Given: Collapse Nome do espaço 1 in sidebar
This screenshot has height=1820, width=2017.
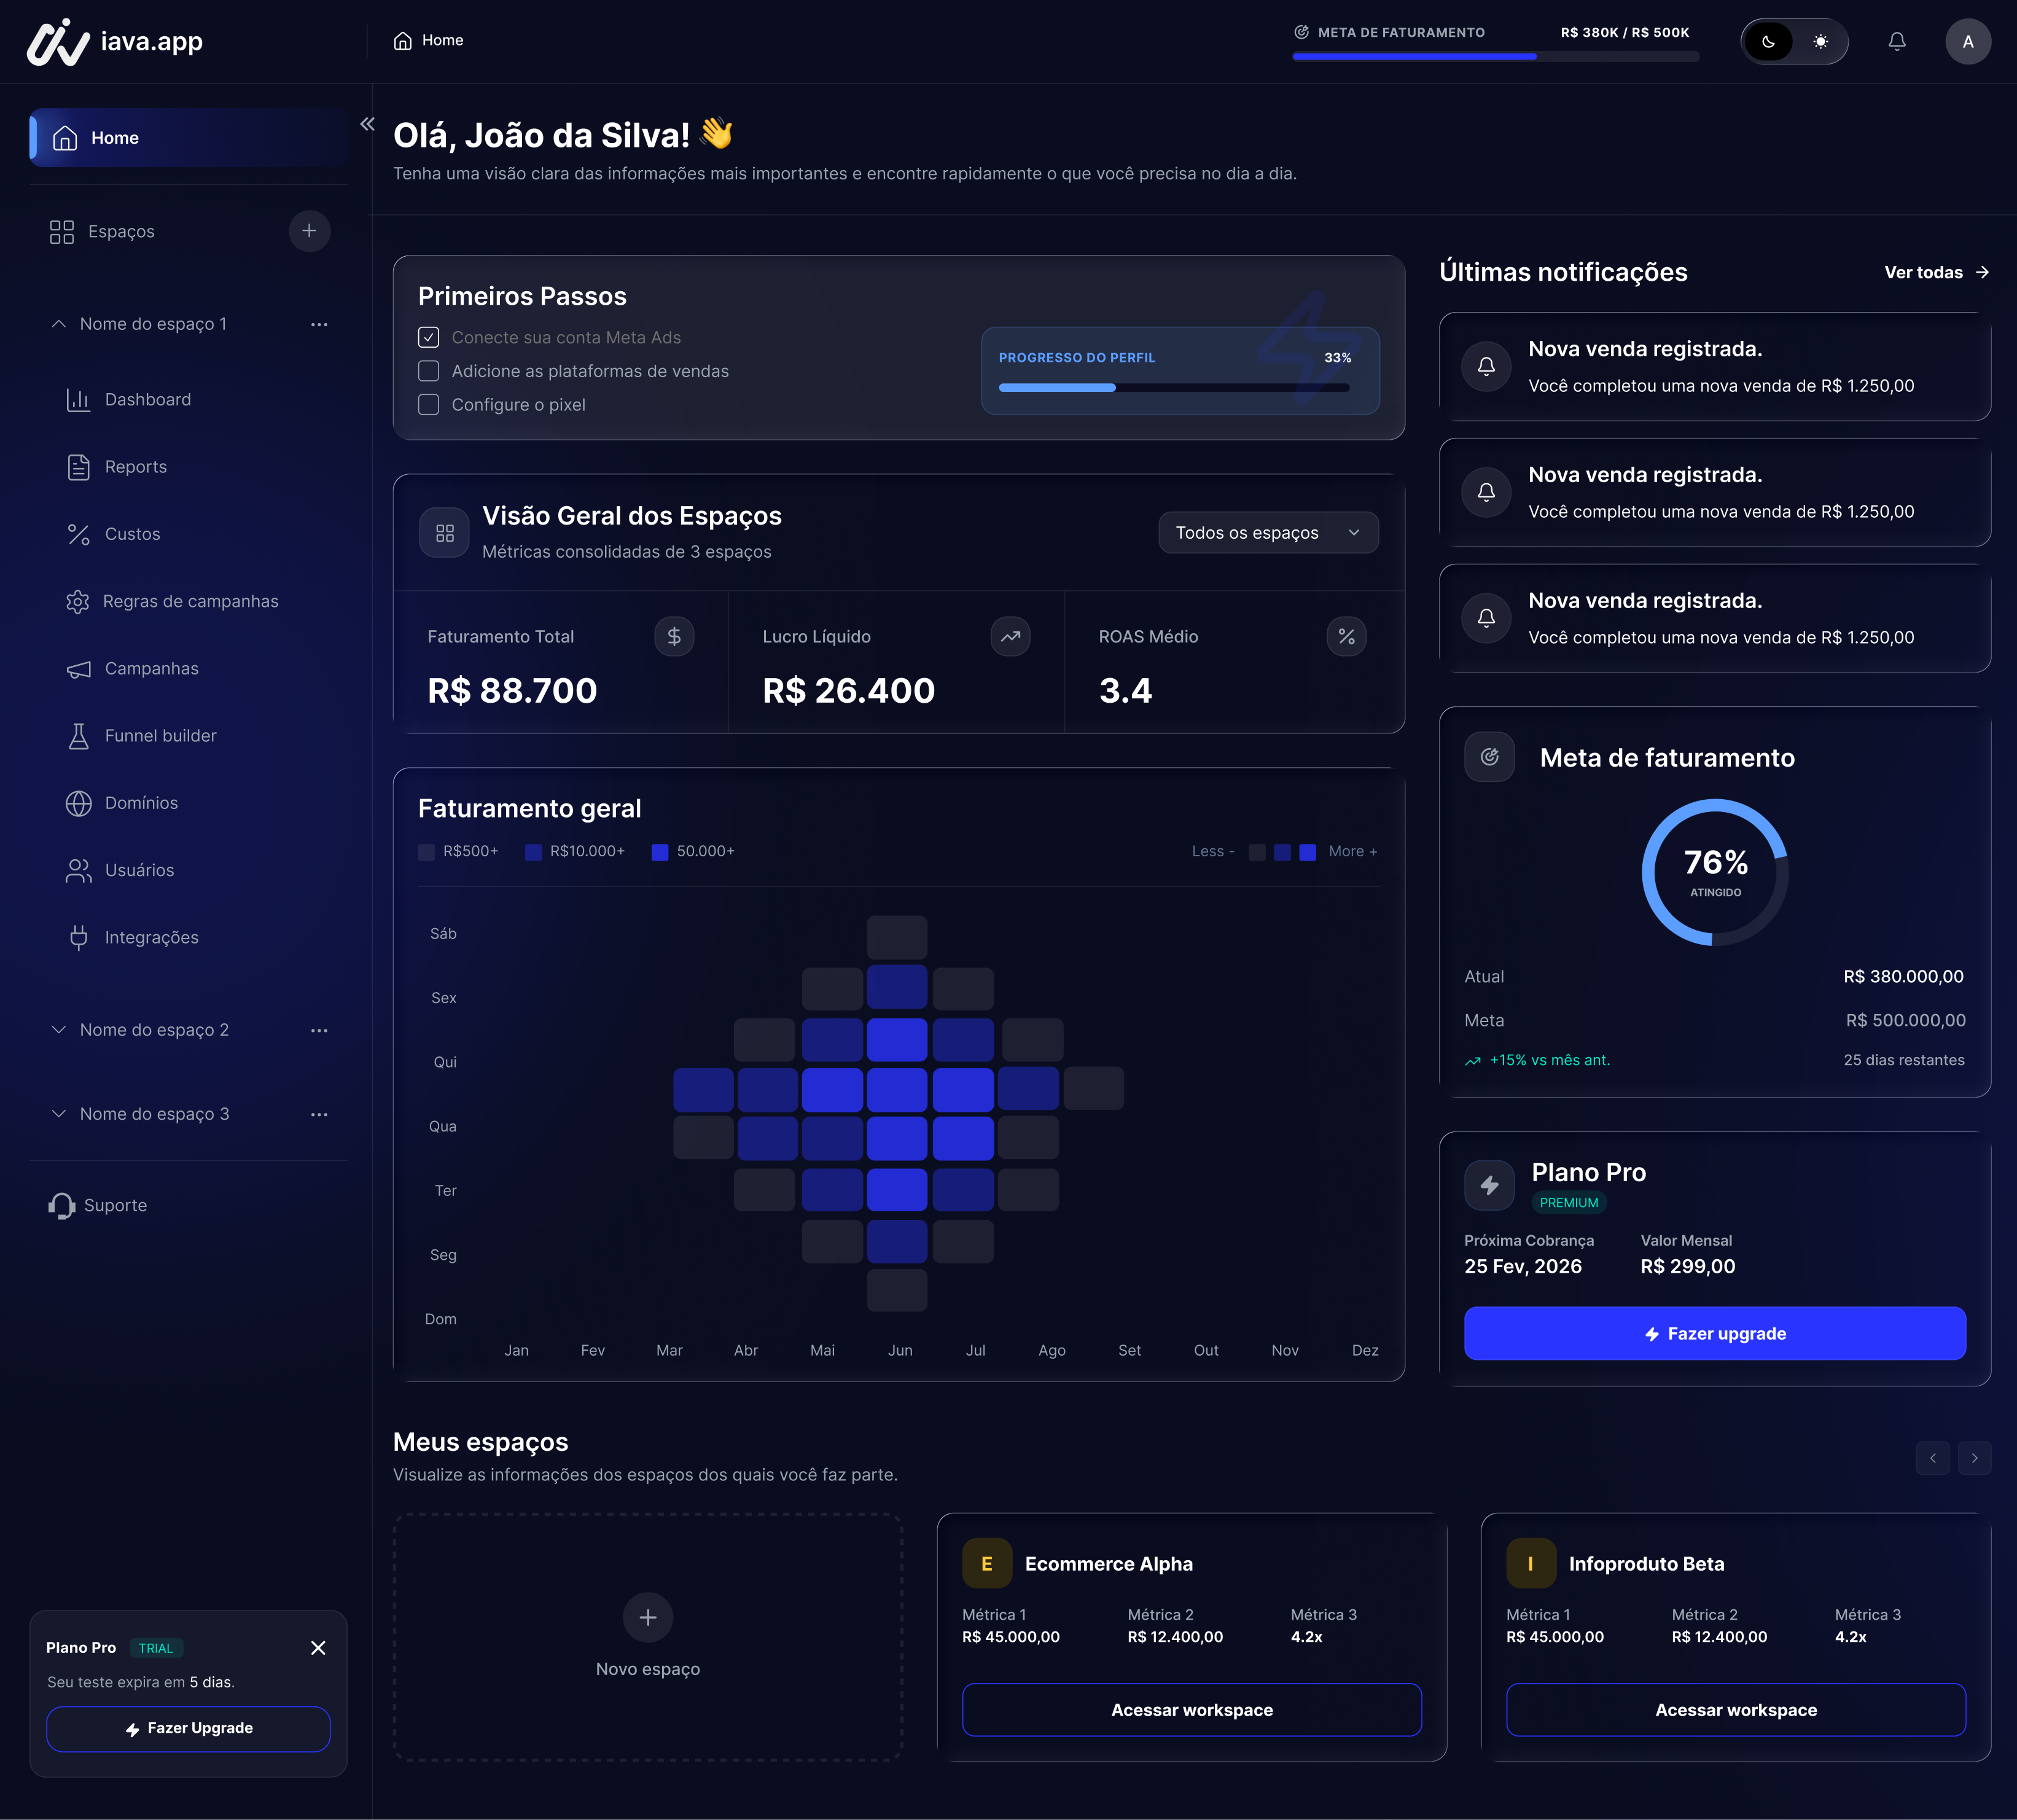Looking at the screenshot, I should click(x=58, y=323).
